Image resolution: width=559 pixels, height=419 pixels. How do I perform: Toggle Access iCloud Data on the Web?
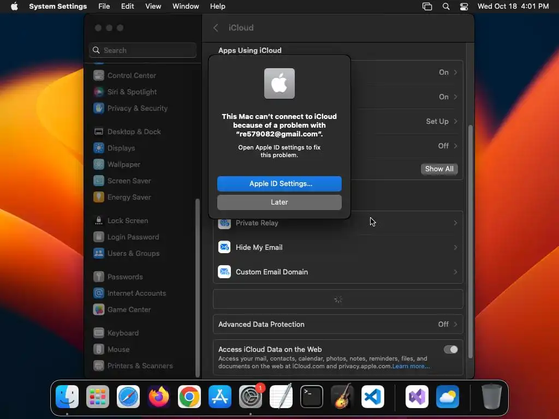click(x=450, y=350)
